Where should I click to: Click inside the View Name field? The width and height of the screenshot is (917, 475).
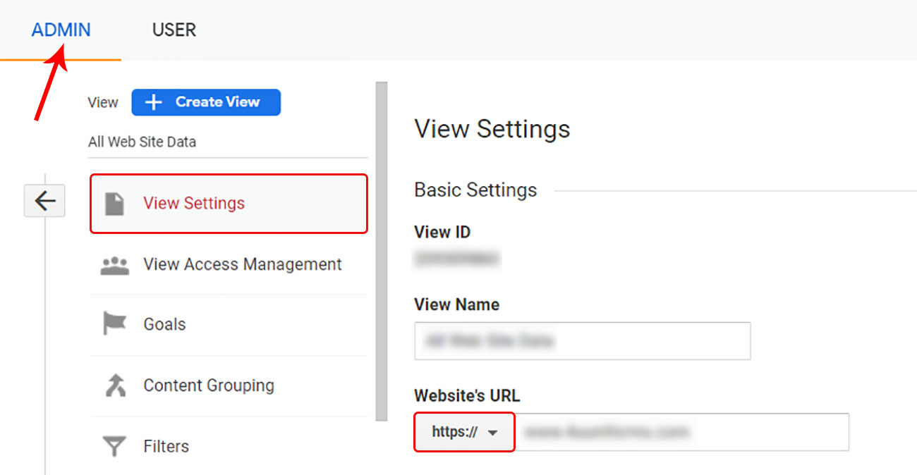(583, 341)
